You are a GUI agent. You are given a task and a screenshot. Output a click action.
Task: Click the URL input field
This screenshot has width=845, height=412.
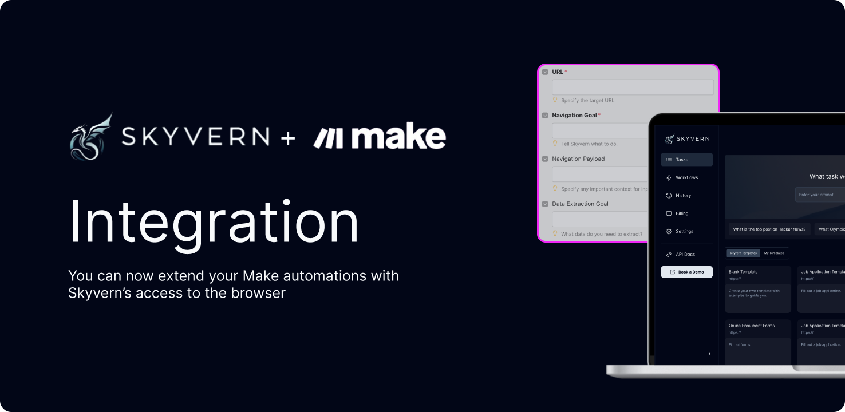(x=633, y=87)
